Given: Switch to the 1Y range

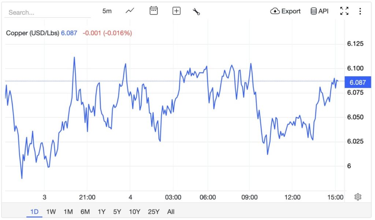Looking at the screenshot, I should (102, 212).
